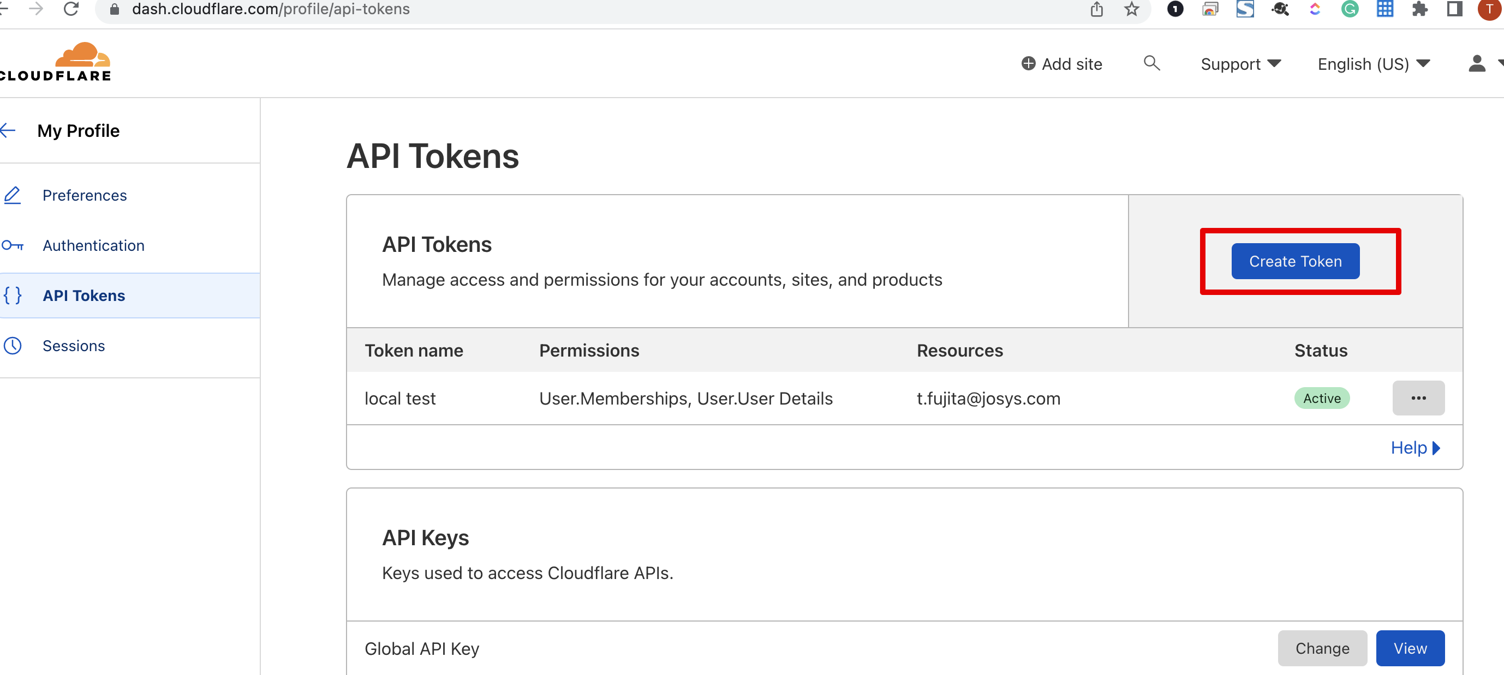Viewport: 1504px width, 675px height.
Task: Bookmark page with the star icon
Action: pyautogui.click(x=1131, y=9)
